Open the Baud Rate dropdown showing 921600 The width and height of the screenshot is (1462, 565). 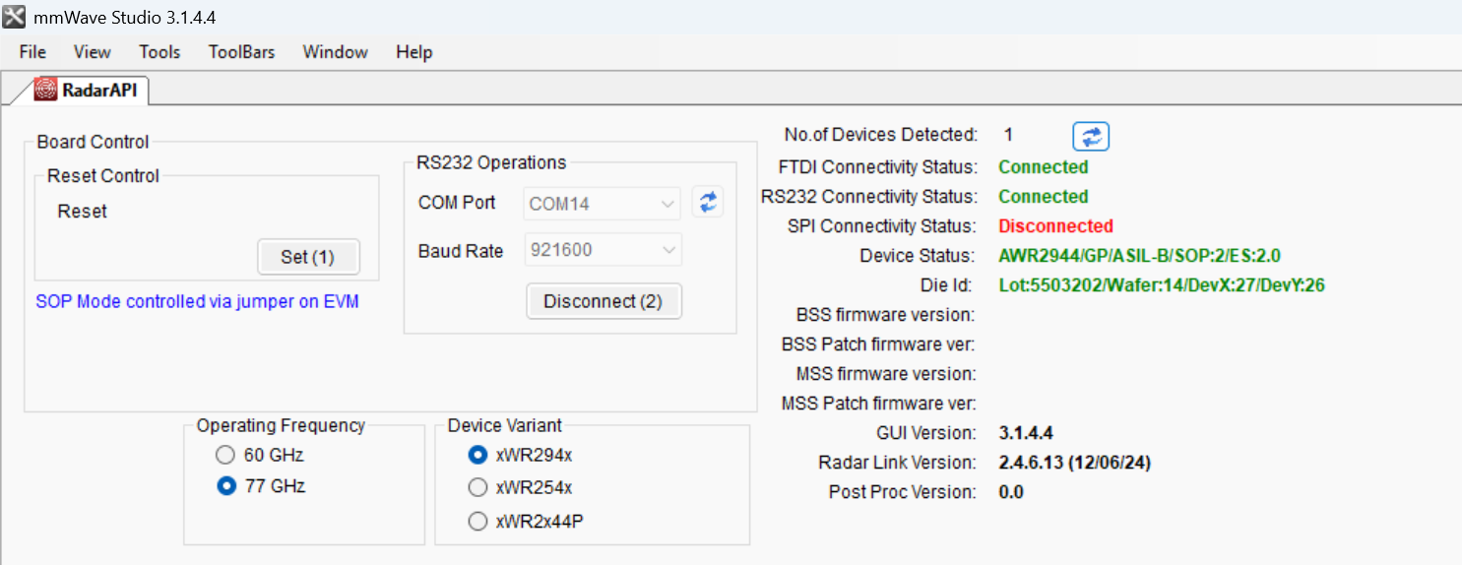pyautogui.click(x=602, y=250)
